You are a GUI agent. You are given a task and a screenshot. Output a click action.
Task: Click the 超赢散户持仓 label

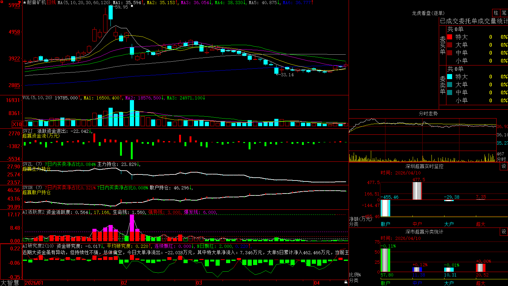pyautogui.click(x=37, y=192)
